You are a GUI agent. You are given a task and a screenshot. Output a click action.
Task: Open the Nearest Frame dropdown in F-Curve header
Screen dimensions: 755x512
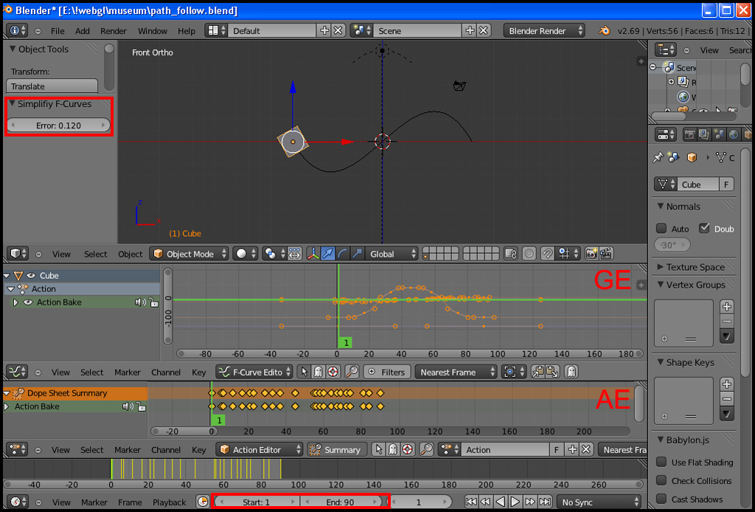[456, 372]
